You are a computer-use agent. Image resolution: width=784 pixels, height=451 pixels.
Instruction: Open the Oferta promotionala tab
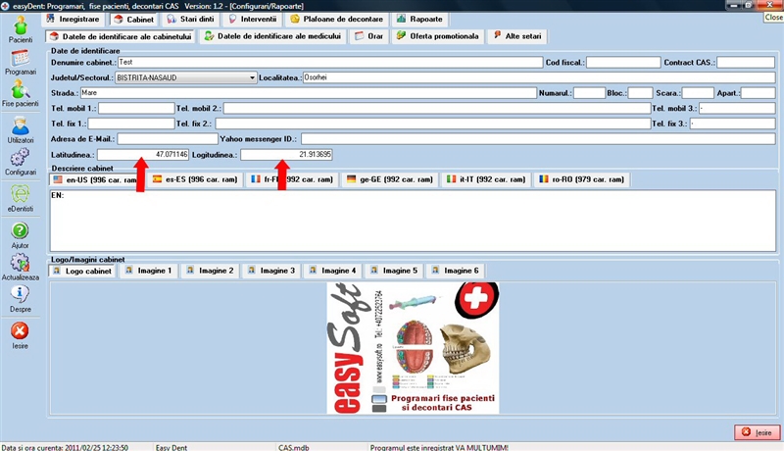tap(438, 36)
